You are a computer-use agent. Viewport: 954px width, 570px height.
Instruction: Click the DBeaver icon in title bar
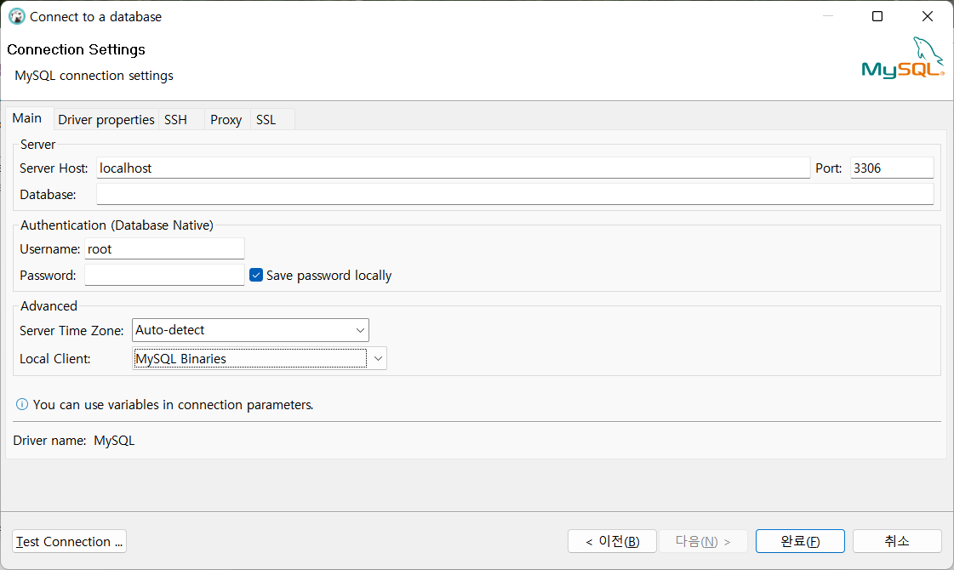pyautogui.click(x=16, y=16)
